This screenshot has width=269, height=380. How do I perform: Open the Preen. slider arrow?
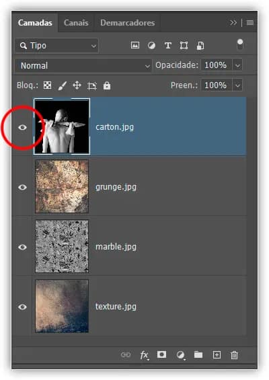238,85
